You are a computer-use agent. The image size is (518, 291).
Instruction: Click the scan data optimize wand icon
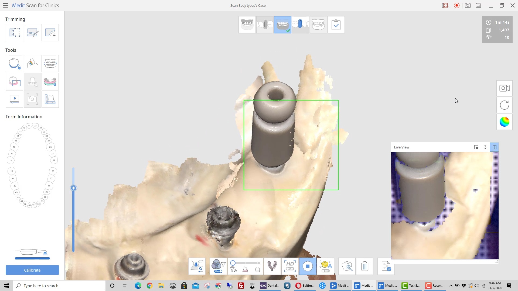347,266
